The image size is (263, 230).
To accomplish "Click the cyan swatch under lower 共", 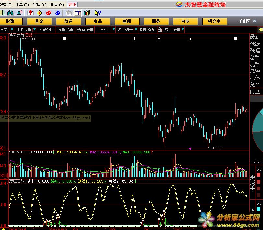I will 258,209.
